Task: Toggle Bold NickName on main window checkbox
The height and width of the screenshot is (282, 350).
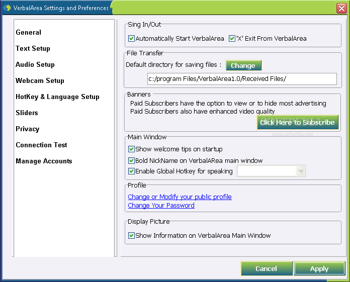Action: 131,160
